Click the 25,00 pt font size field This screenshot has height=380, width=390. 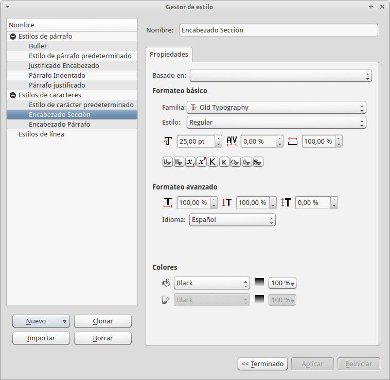click(196, 142)
